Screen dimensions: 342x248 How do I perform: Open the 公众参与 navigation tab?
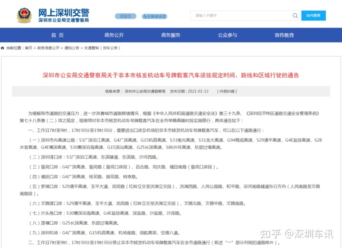click(x=228, y=35)
